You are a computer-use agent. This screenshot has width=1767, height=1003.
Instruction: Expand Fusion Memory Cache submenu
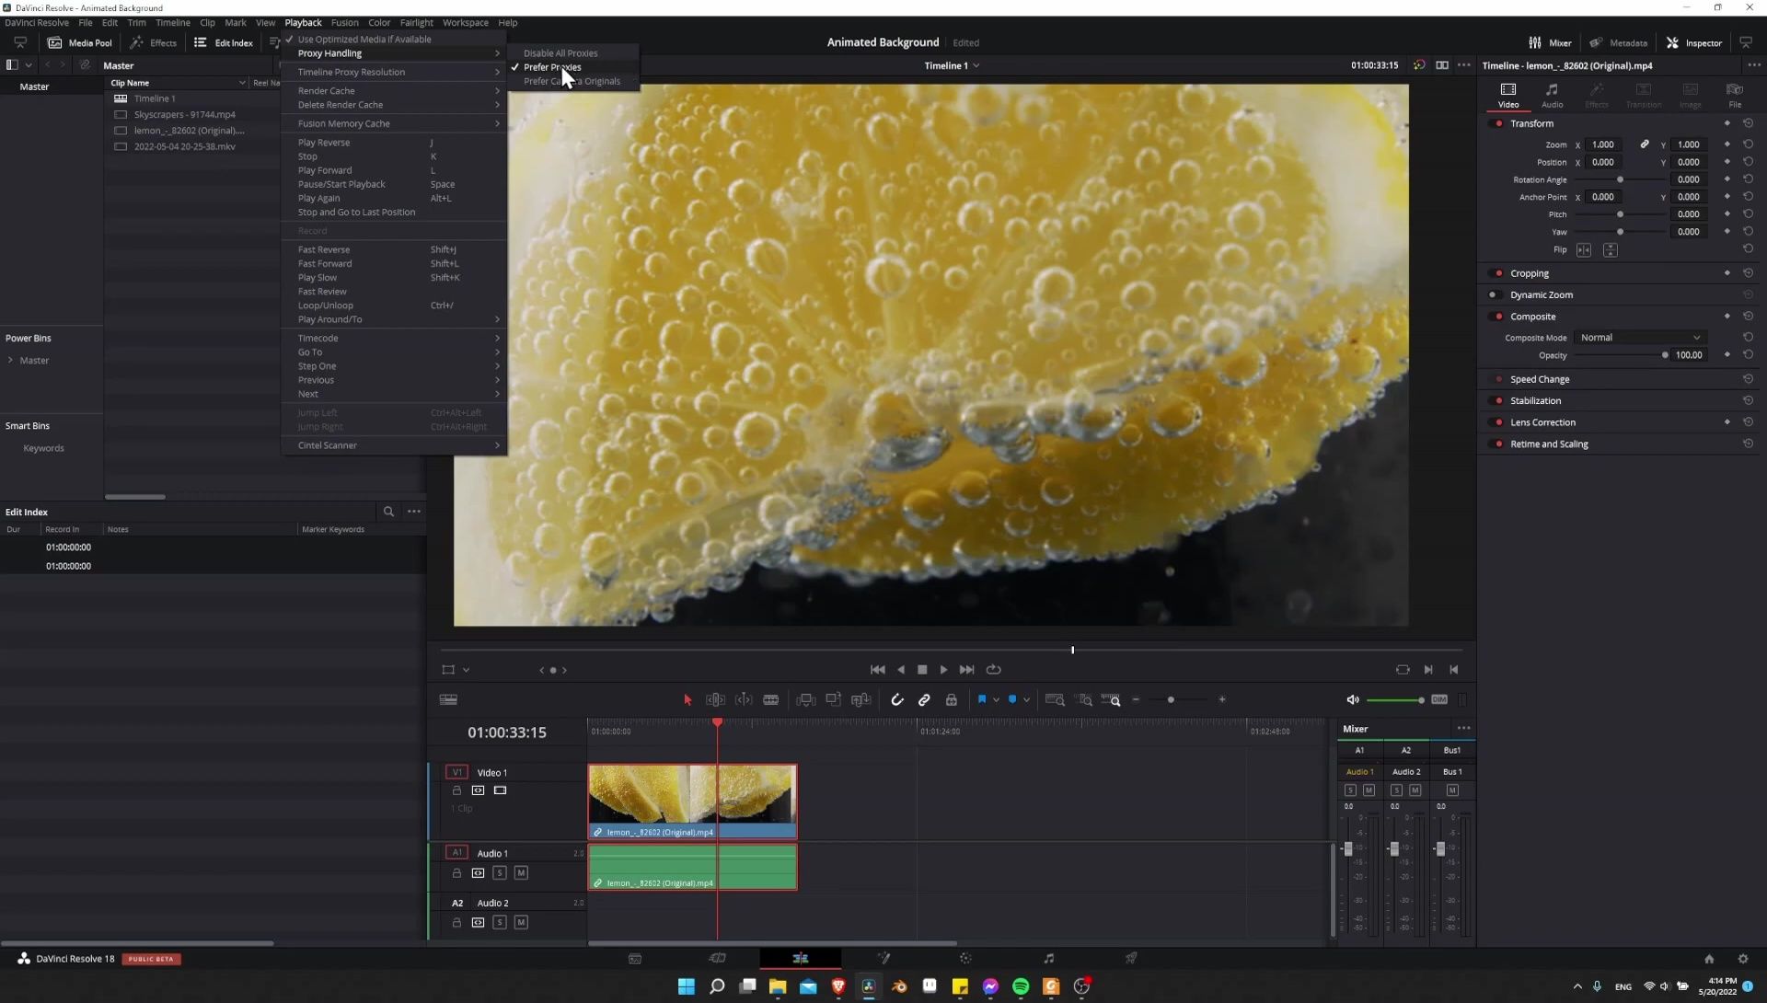(394, 123)
